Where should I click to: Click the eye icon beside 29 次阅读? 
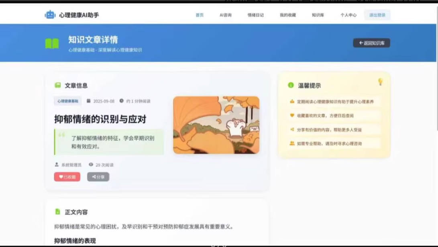click(91, 165)
